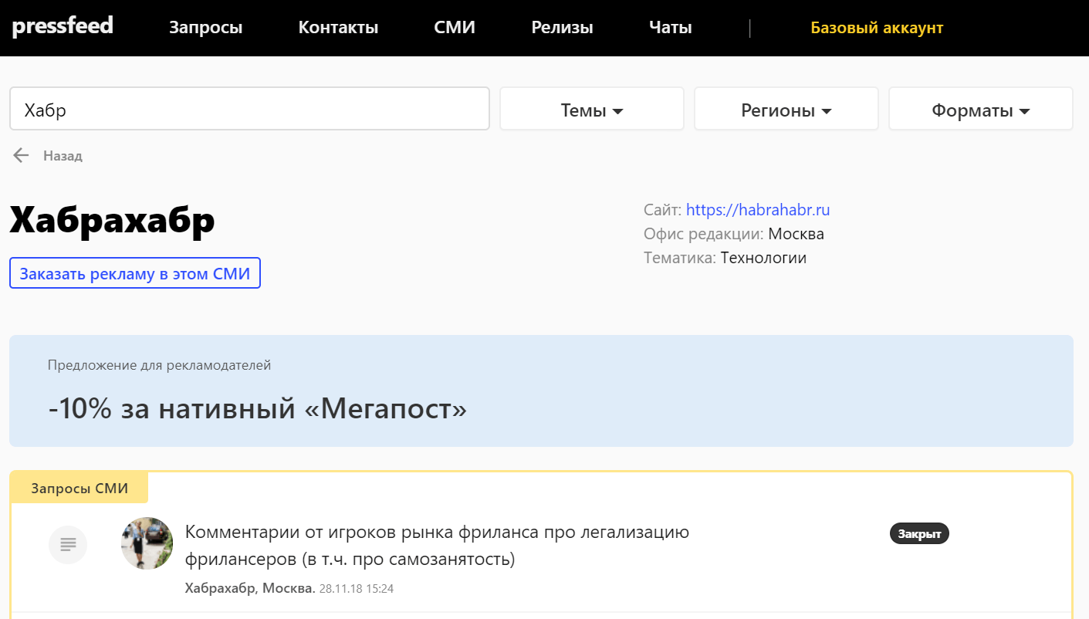
Task: Open the Мегапост advertiser discount banner
Action: (540, 391)
